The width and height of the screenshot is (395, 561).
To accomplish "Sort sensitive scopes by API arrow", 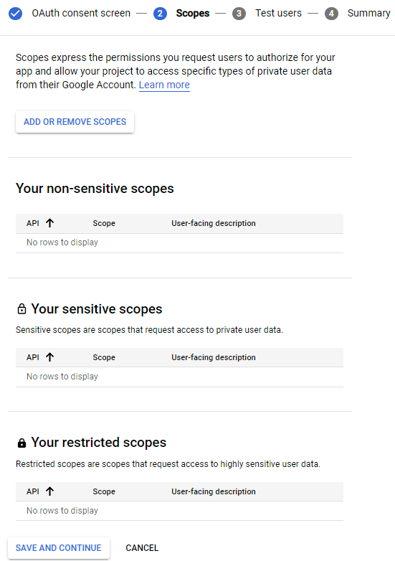I will 50,357.
